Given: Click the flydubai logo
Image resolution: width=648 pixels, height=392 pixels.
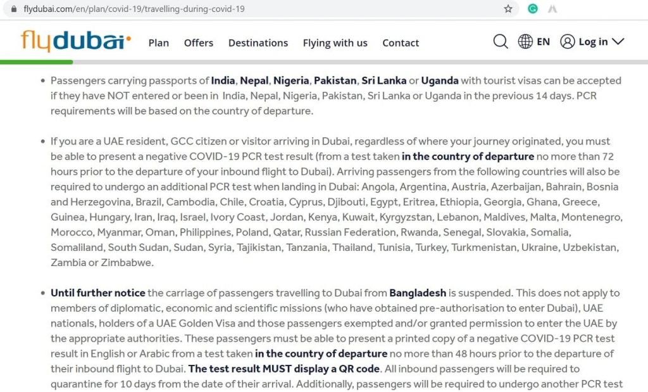Looking at the screenshot, I should (x=76, y=41).
